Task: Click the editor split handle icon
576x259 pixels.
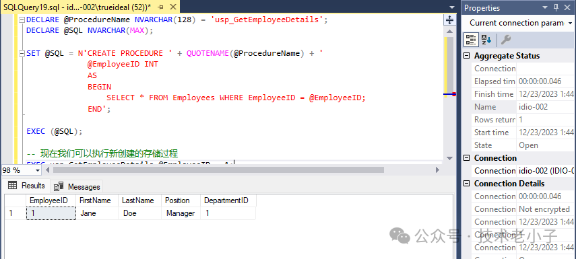Action: pyautogui.click(x=449, y=20)
